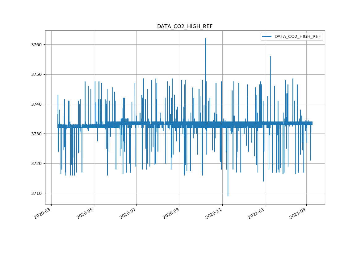361x255 pixels.
Task: Click the blue line sample in legend
Action: (267, 37)
